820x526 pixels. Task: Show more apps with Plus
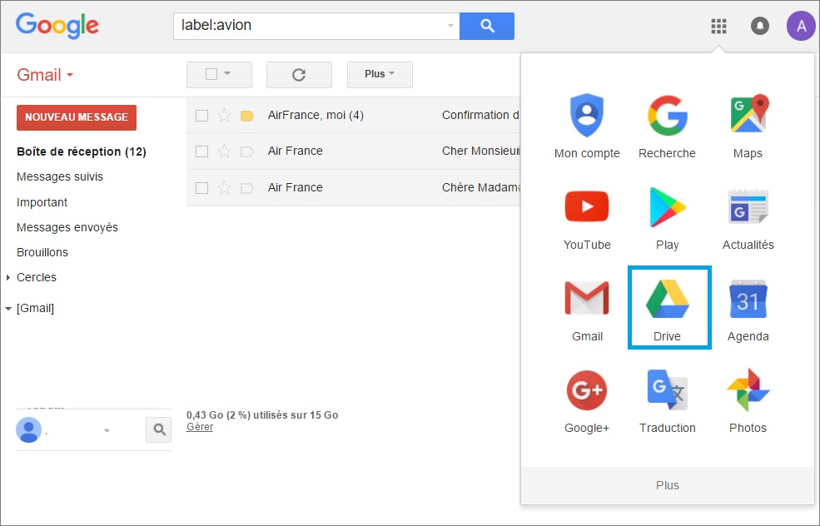pos(668,485)
